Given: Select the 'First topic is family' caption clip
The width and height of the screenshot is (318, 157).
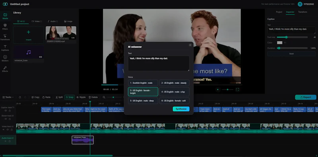Looking at the screenshot, I should coord(46,110).
